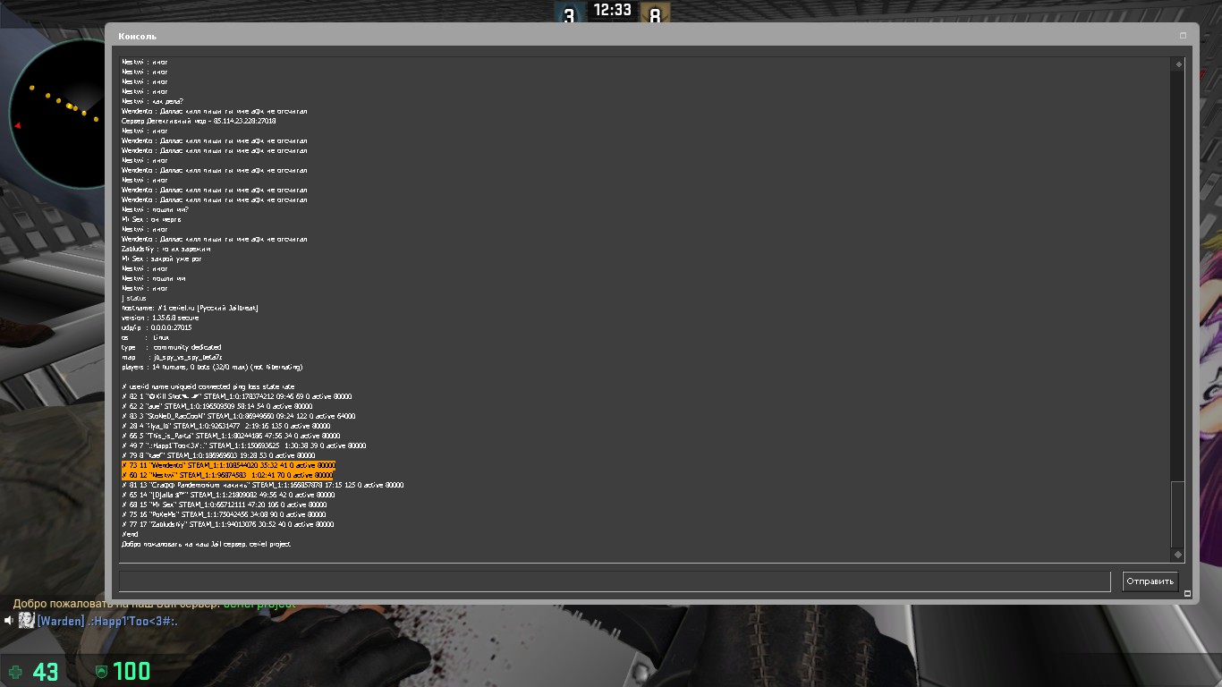
Task: Click the highlighted "Nestwi" status row
Action: point(228,475)
